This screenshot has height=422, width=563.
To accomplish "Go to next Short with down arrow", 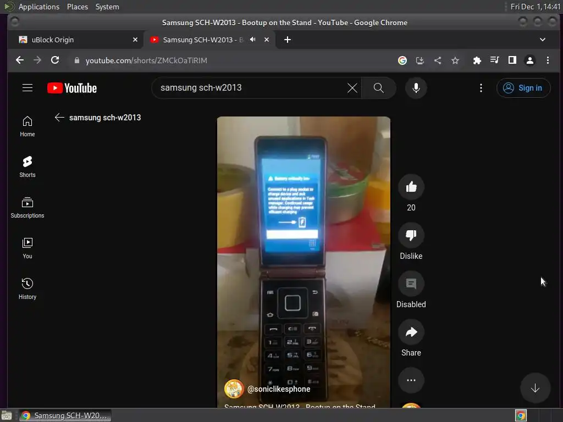I will (x=535, y=388).
